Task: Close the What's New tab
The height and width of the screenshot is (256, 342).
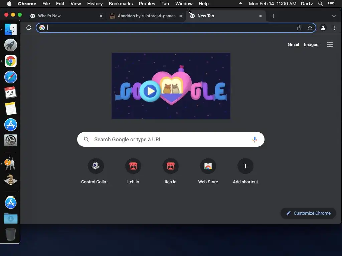Action: coord(101,16)
